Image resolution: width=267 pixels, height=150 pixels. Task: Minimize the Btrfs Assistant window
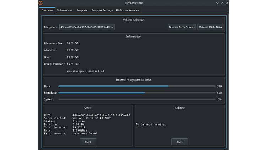[217, 3]
